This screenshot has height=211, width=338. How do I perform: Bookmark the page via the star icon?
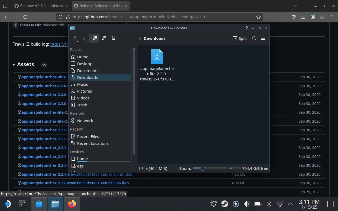(258, 17)
